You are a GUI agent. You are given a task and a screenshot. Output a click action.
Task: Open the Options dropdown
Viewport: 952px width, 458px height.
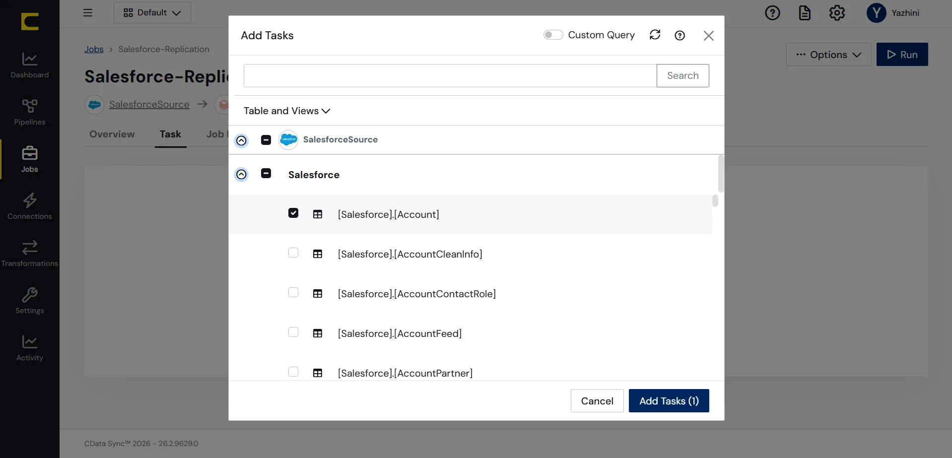(x=828, y=55)
